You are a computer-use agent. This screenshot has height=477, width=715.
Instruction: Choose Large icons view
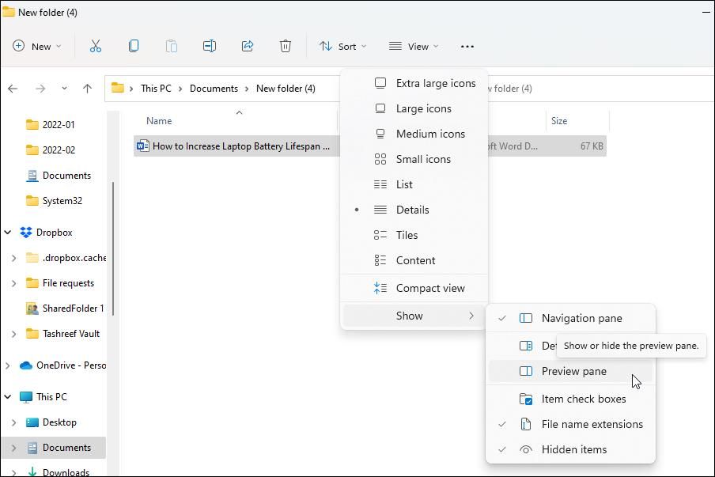(414, 108)
